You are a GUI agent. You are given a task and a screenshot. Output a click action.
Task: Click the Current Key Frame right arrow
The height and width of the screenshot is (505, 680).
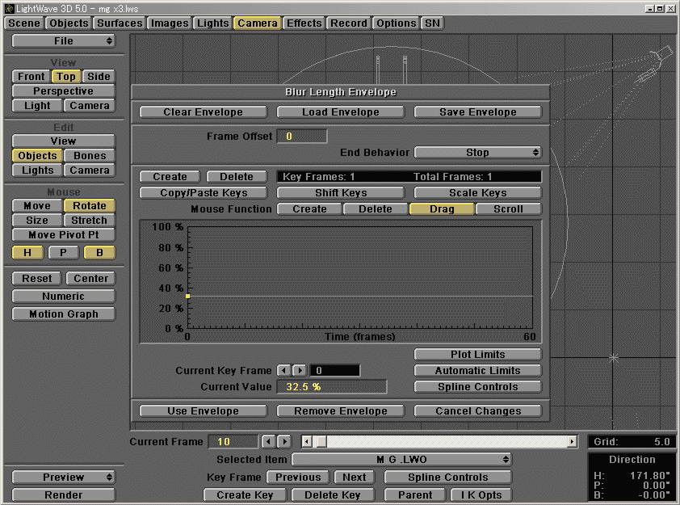click(298, 370)
